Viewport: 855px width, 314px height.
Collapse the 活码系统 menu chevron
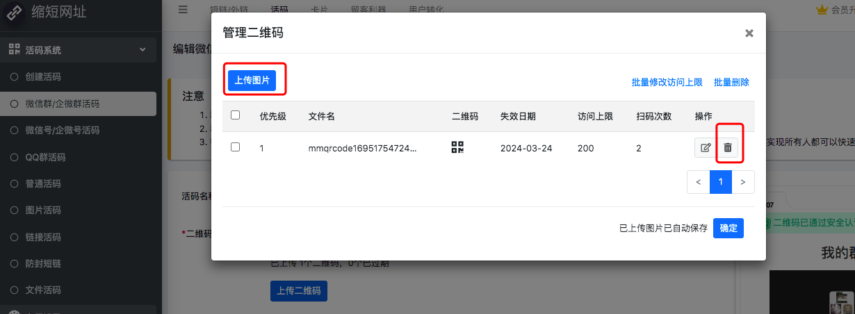coord(142,50)
